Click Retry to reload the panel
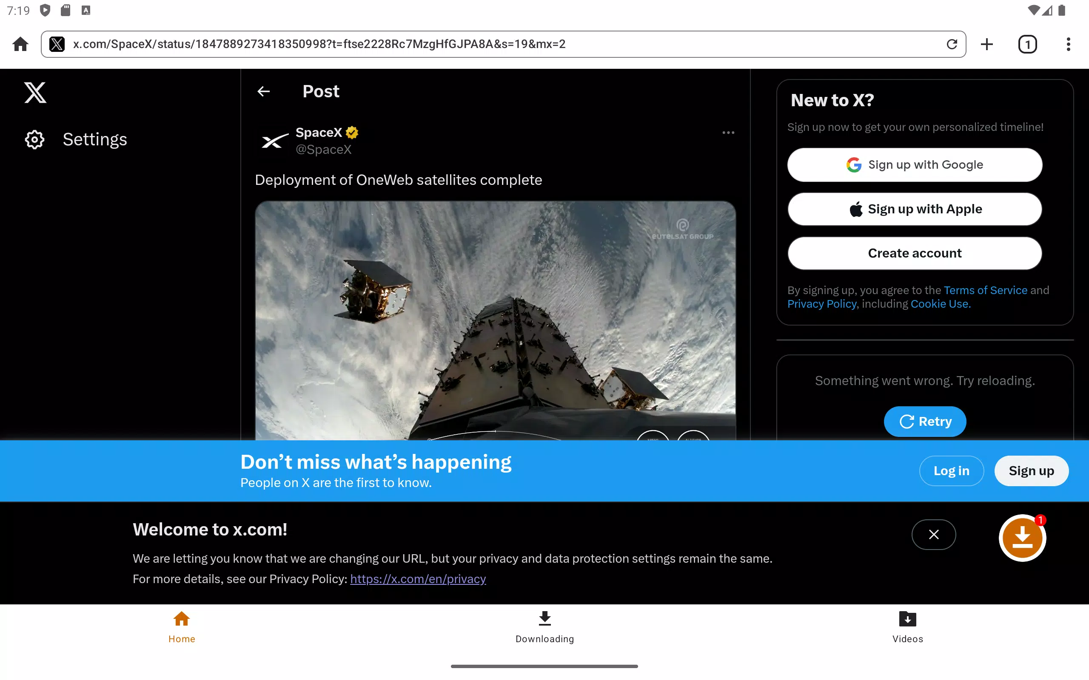The height and width of the screenshot is (680, 1089). click(925, 422)
